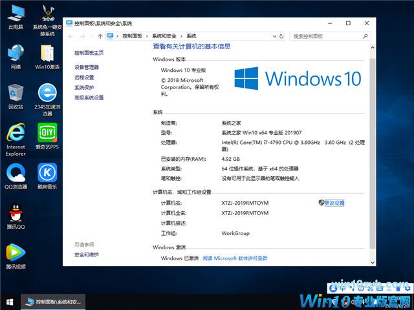Select the Windows 10 专业版 text
414x310 pixels.
[183, 70]
